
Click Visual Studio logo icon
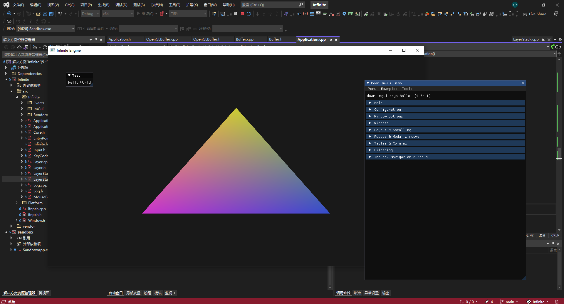(6, 5)
